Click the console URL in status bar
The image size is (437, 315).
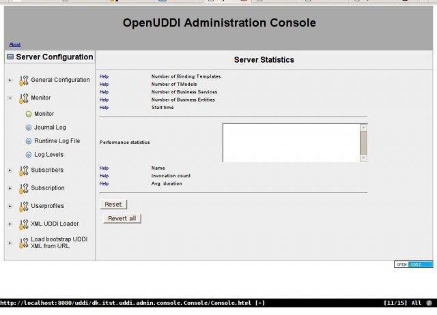(126, 303)
